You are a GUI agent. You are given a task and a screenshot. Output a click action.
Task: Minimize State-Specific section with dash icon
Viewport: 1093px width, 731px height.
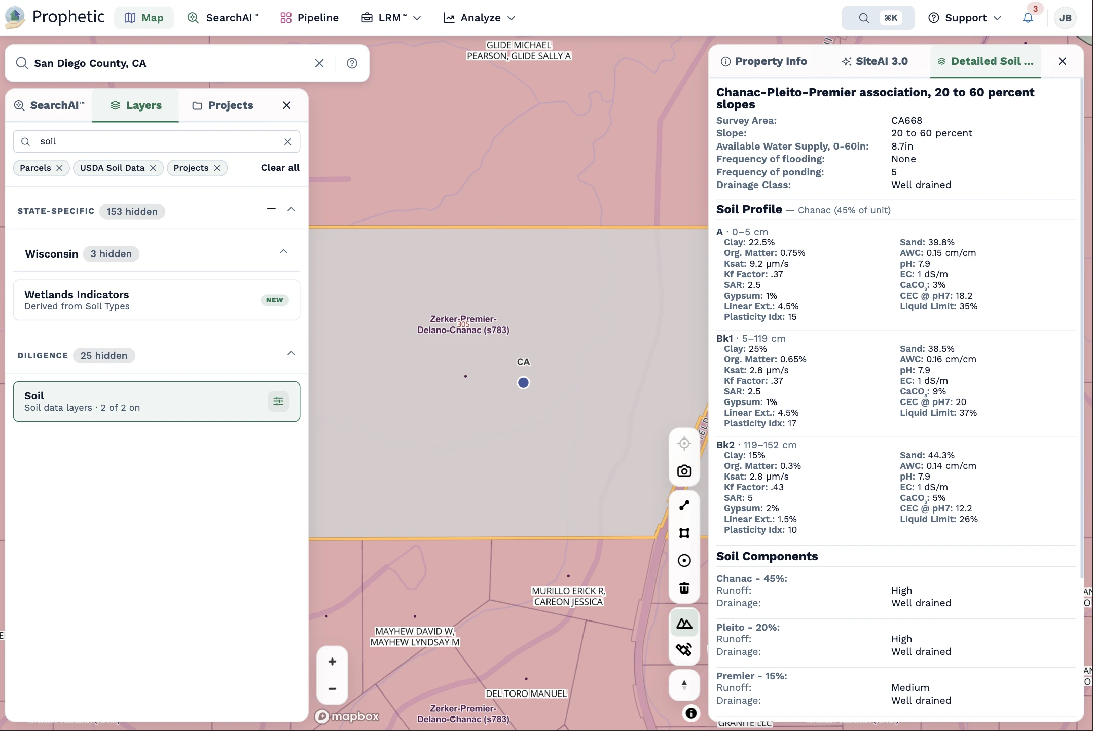pos(271,209)
